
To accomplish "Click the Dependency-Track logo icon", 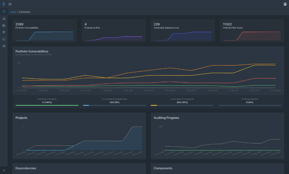I will (x=4, y=4).
